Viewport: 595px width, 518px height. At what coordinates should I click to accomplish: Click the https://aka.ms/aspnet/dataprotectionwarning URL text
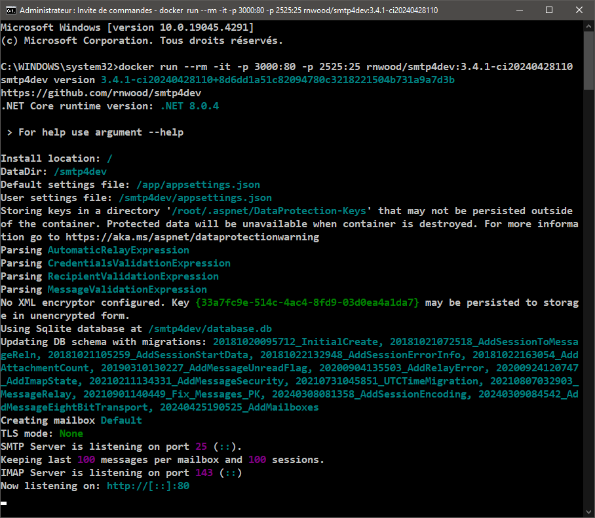193,237
